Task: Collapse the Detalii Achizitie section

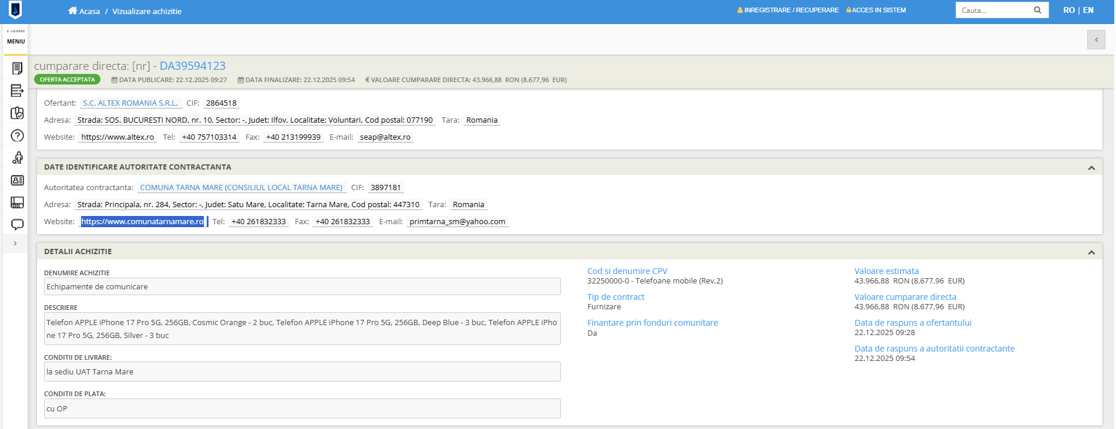Action: [1091, 252]
